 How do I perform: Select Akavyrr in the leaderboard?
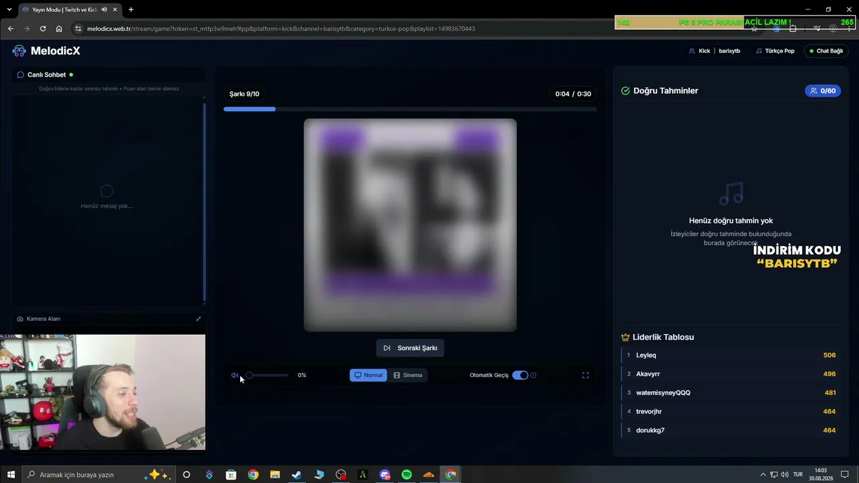(x=731, y=374)
